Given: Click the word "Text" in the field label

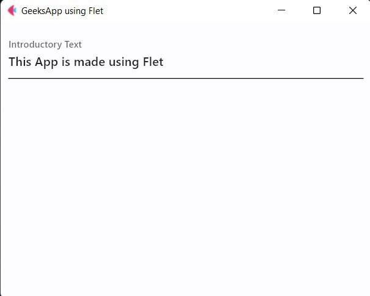Looking at the screenshot, I should pyautogui.click(x=73, y=45).
